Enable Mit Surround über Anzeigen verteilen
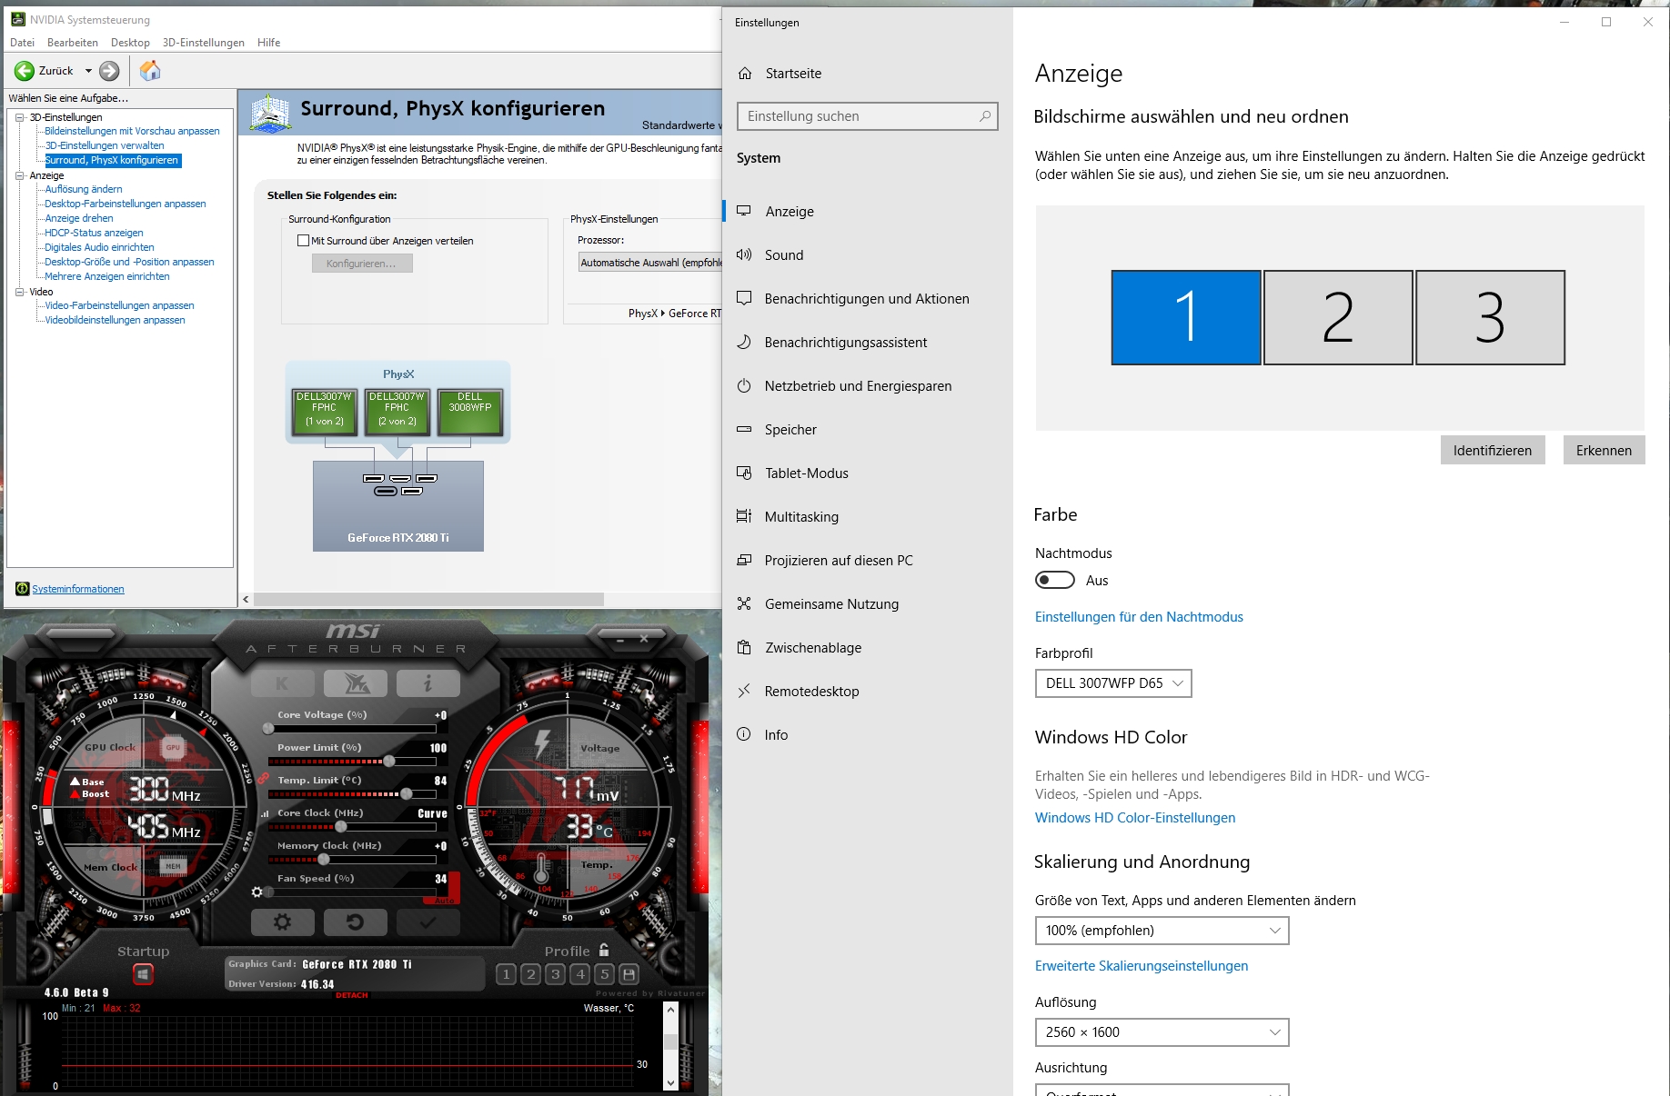Viewport: 1670px width, 1096px height. [x=303, y=240]
